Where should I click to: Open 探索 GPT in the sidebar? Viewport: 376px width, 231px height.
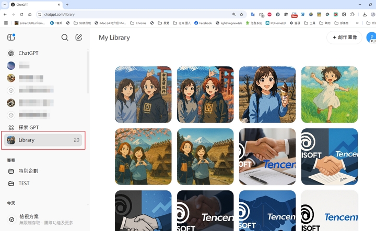[28, 127]
